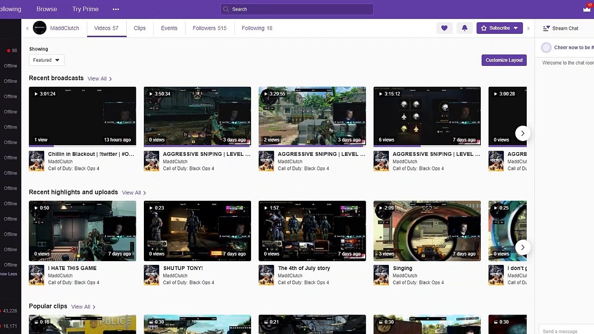Click the game box art under the 3:15:12 broadcast
594x334 pixels.
click(381, 161)
